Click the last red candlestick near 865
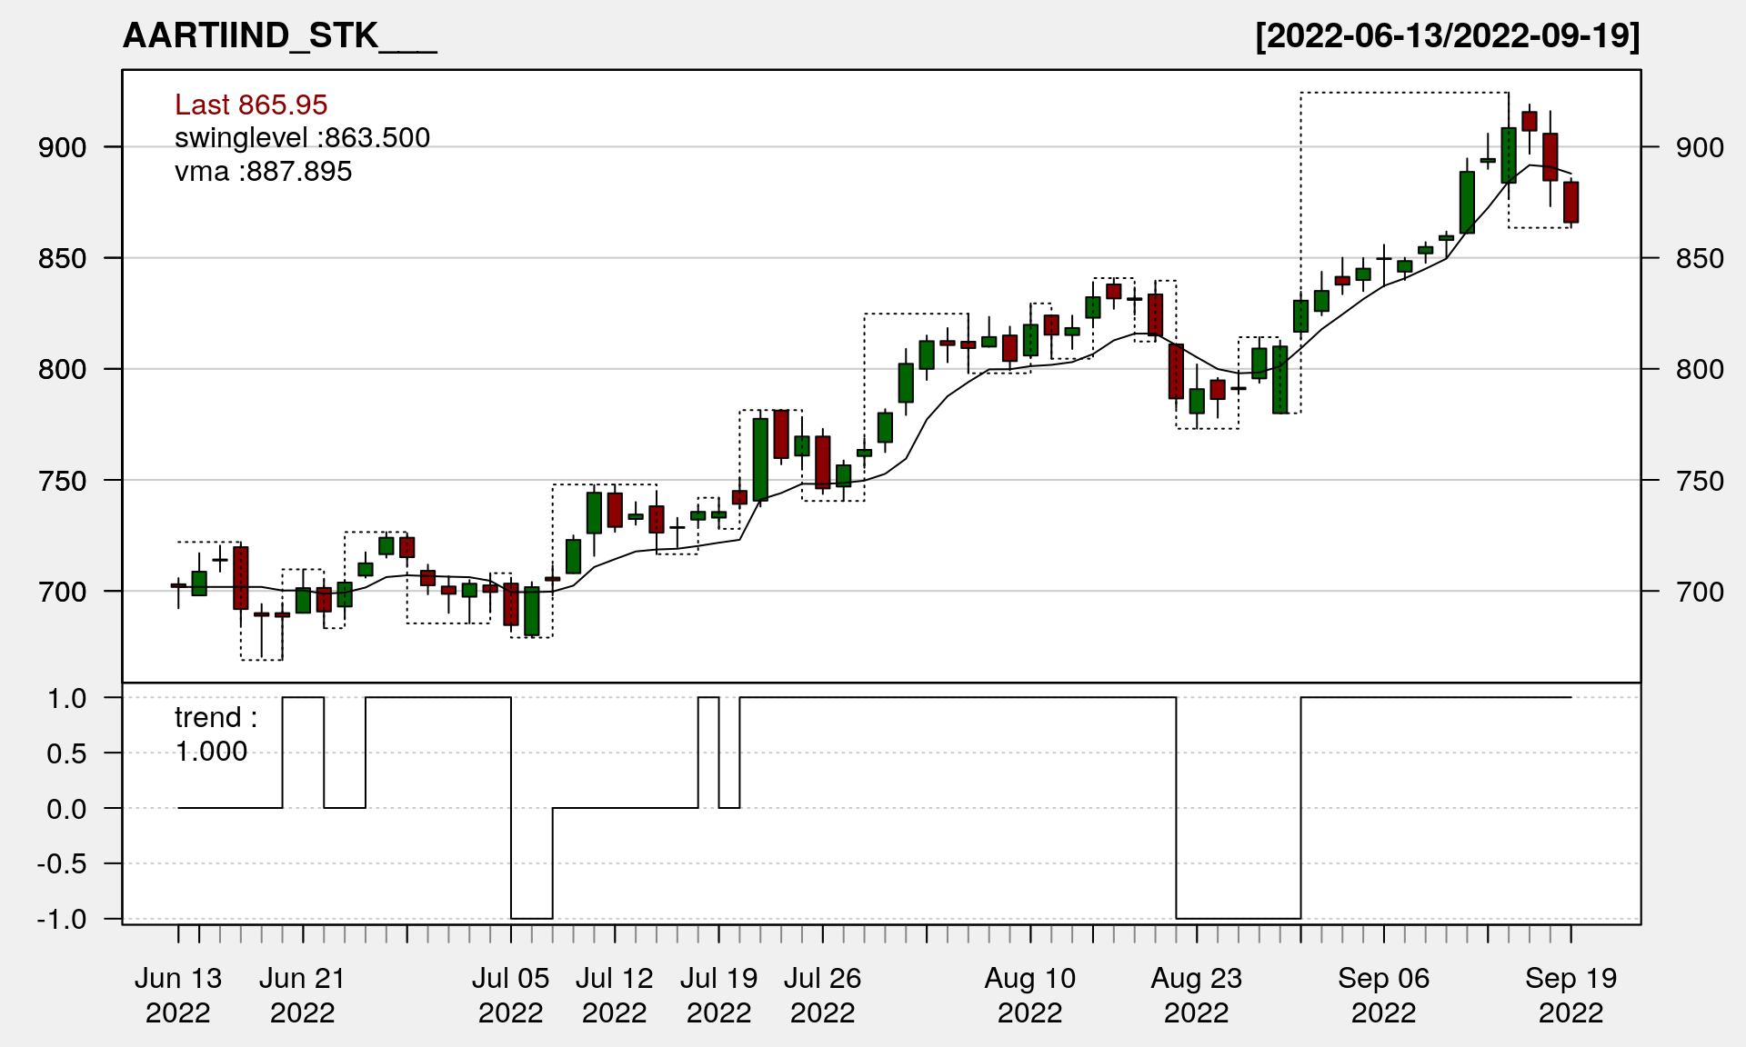The width and height of the screenshot is (1746, 1047). coord(1571,202)
